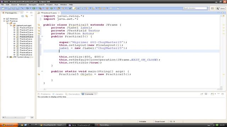The height and width of the screenshot is (127, 227).
Task: Toggle Link with Editor in Package Explorer
Action: click(x=27, y=16)
